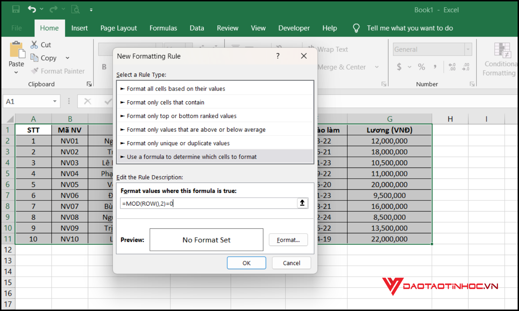The height and width of the screenshot is (311, 519).
Task: Save the workbook Book1
Action: [16, 9]
